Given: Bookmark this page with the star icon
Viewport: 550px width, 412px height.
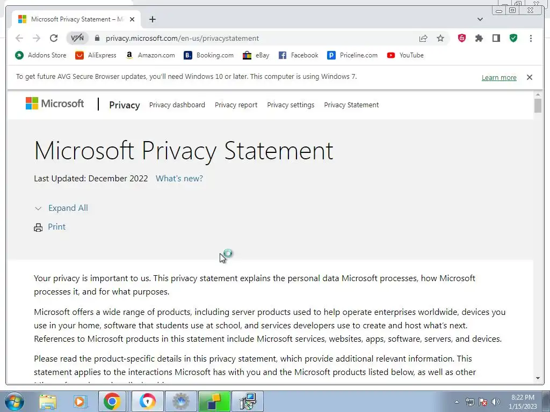Looking at the screenshot, I should (440, 38).
